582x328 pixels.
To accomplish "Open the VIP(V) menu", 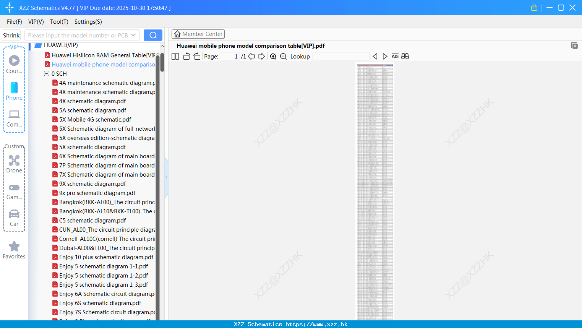I will click(x=36, y=22).
